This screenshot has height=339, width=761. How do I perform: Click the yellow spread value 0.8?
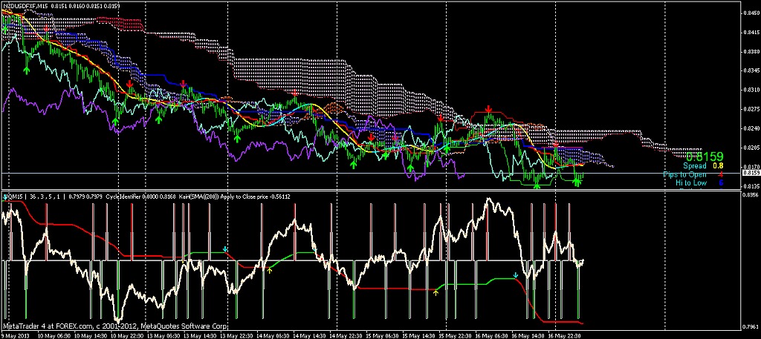718,166
